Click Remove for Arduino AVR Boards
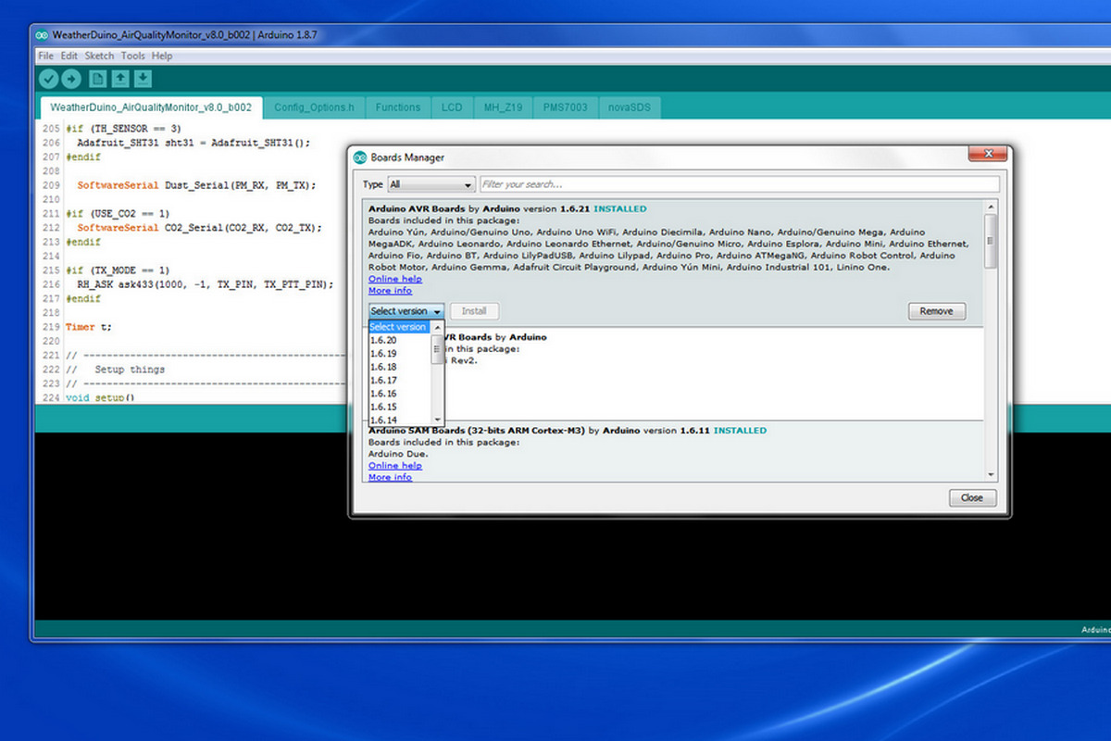The image size is (1111, 741). 936,311
